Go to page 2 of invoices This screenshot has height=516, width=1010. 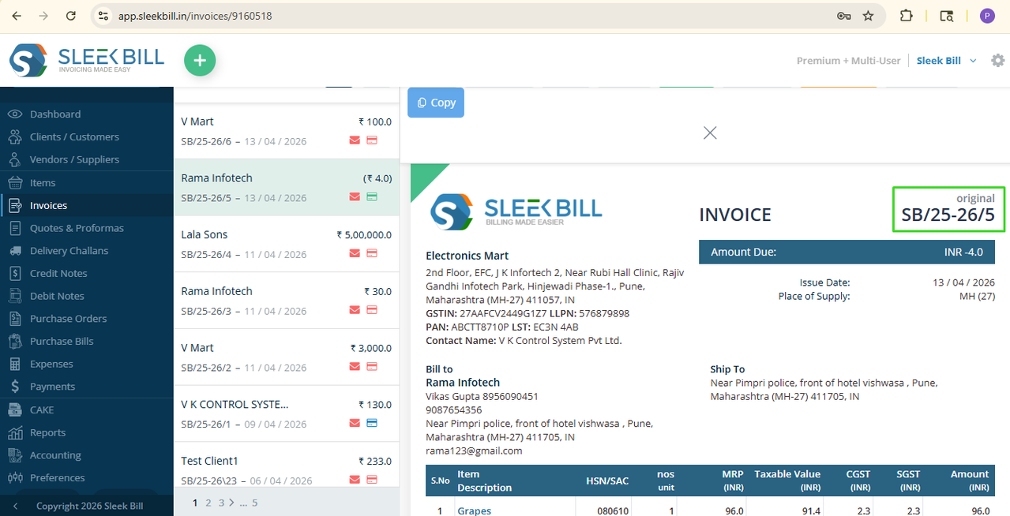pos(208,503)
